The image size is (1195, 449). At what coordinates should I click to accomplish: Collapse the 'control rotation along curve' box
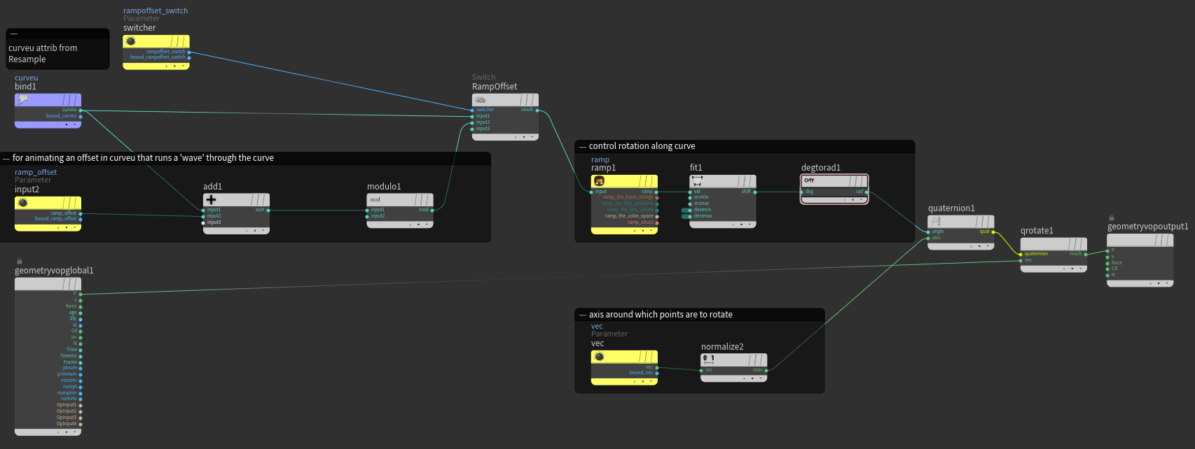click(581, 147)
